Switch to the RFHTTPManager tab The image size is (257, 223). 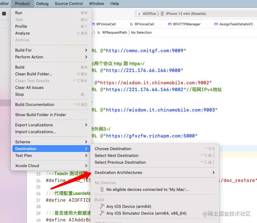click(184, 24)
